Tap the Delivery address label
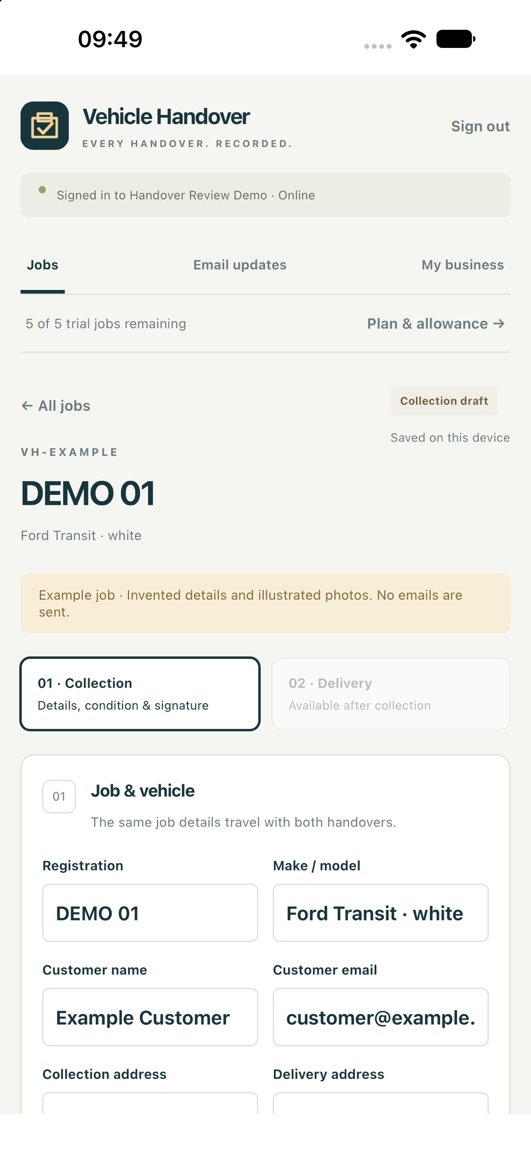531x1155 pixels. pos(329,1074)
